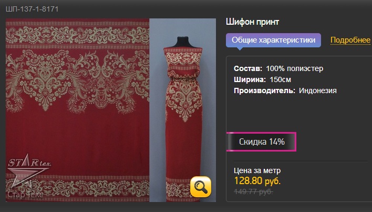Open the Подробнее details link
Viewport: 372px width, 212px height.
[350, 40]
